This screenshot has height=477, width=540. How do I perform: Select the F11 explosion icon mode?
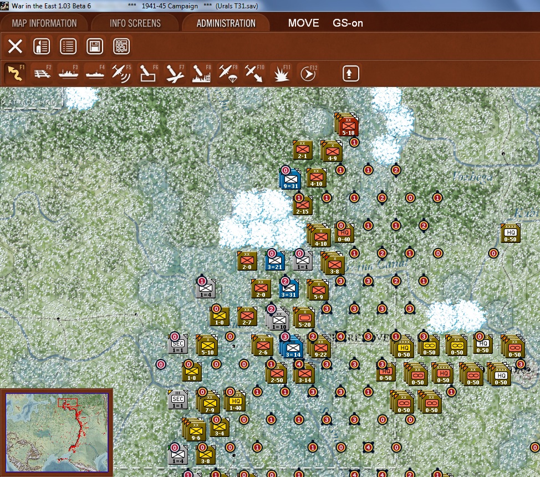281,73
